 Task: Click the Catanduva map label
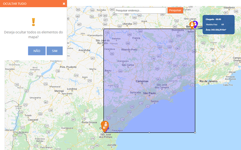click(109, 49)
